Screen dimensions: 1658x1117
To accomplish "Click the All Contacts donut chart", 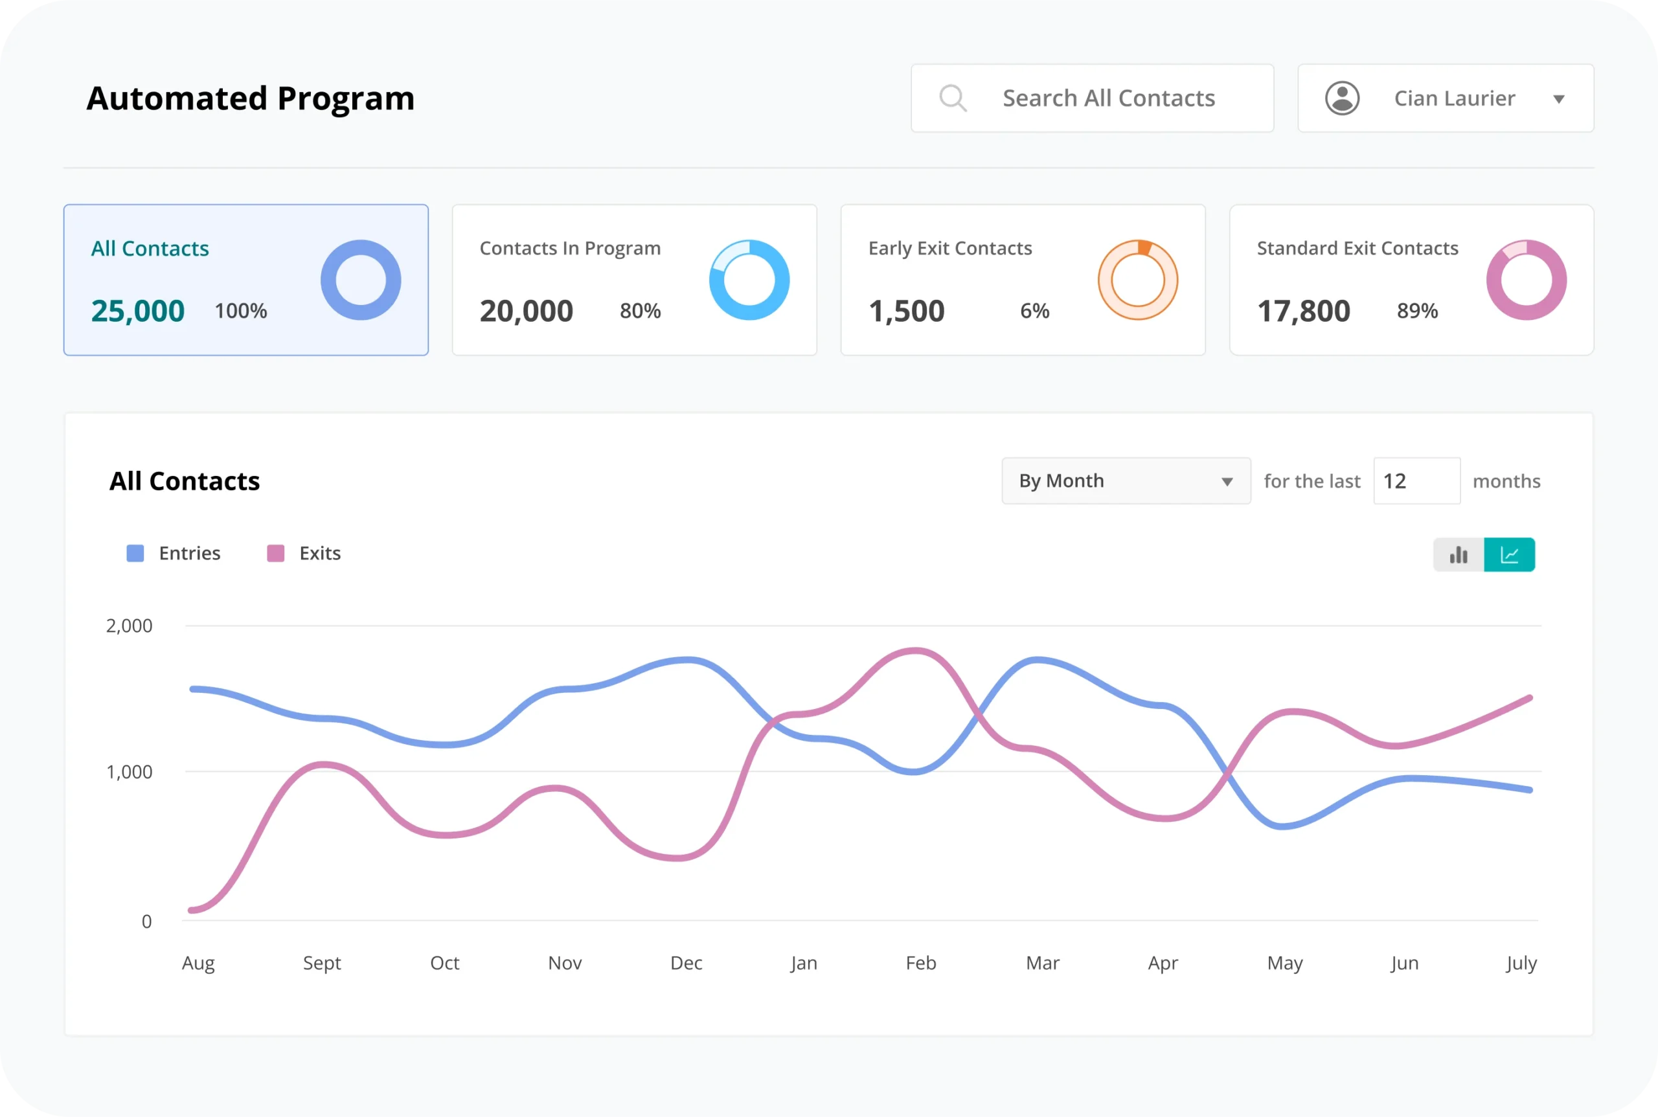I will pos(361,280).
